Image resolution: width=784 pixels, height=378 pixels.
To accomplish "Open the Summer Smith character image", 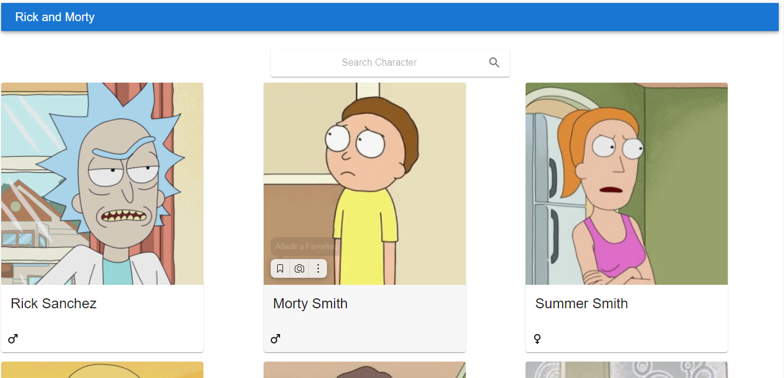I will (x=626, y=183).
